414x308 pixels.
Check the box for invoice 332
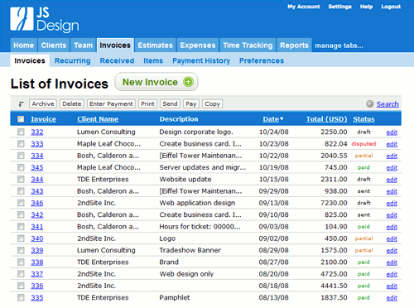pyautogui.click(x=21, y=132)
